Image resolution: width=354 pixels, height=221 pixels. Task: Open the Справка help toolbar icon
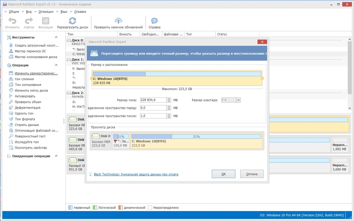[x=154, y=21]
